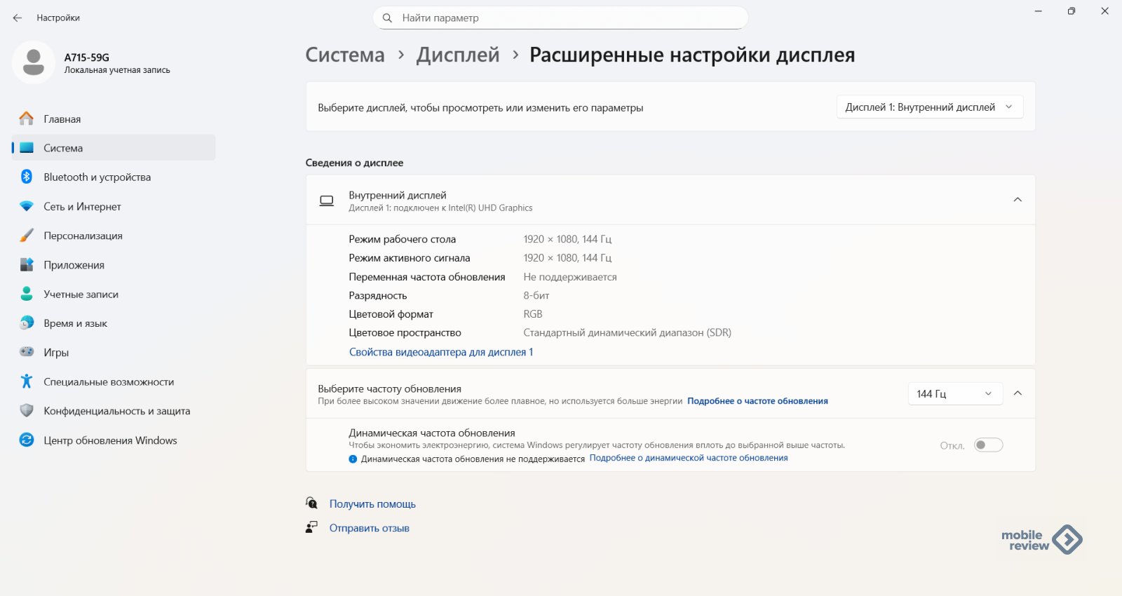Click the Специальные возможности accessibility icon
This screenshot has width=1122, height=596.
tap(27, 381)
